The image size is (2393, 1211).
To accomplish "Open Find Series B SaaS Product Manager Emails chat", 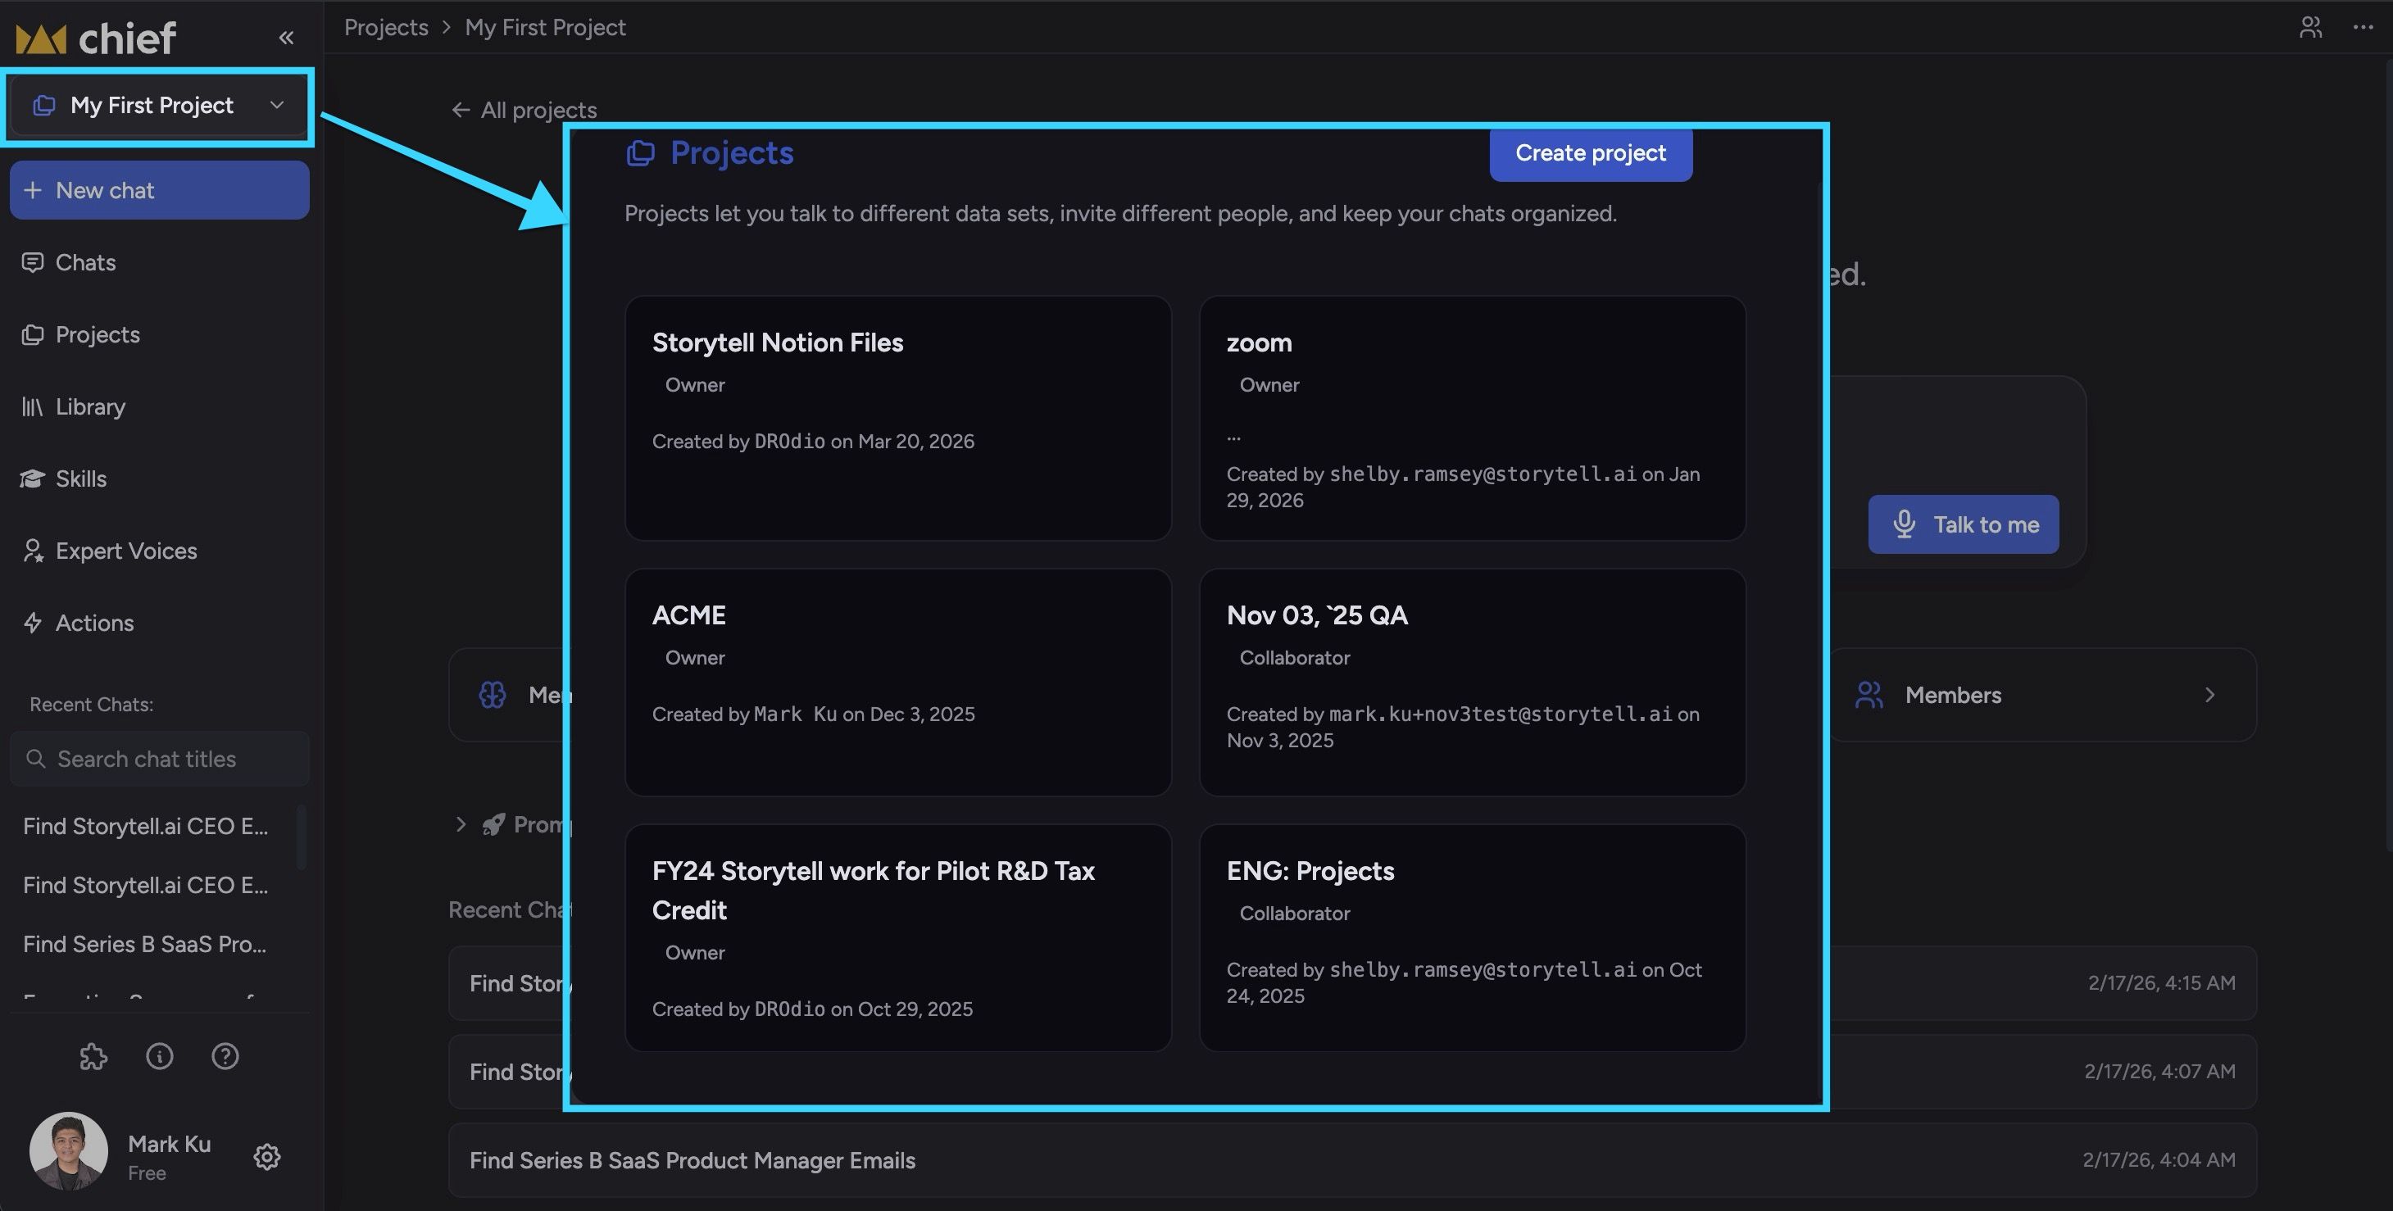I will click(x=1352, y=1160).
